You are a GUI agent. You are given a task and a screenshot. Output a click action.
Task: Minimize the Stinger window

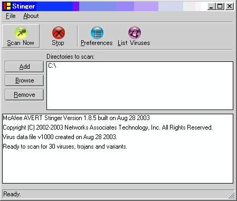(211, 6)
